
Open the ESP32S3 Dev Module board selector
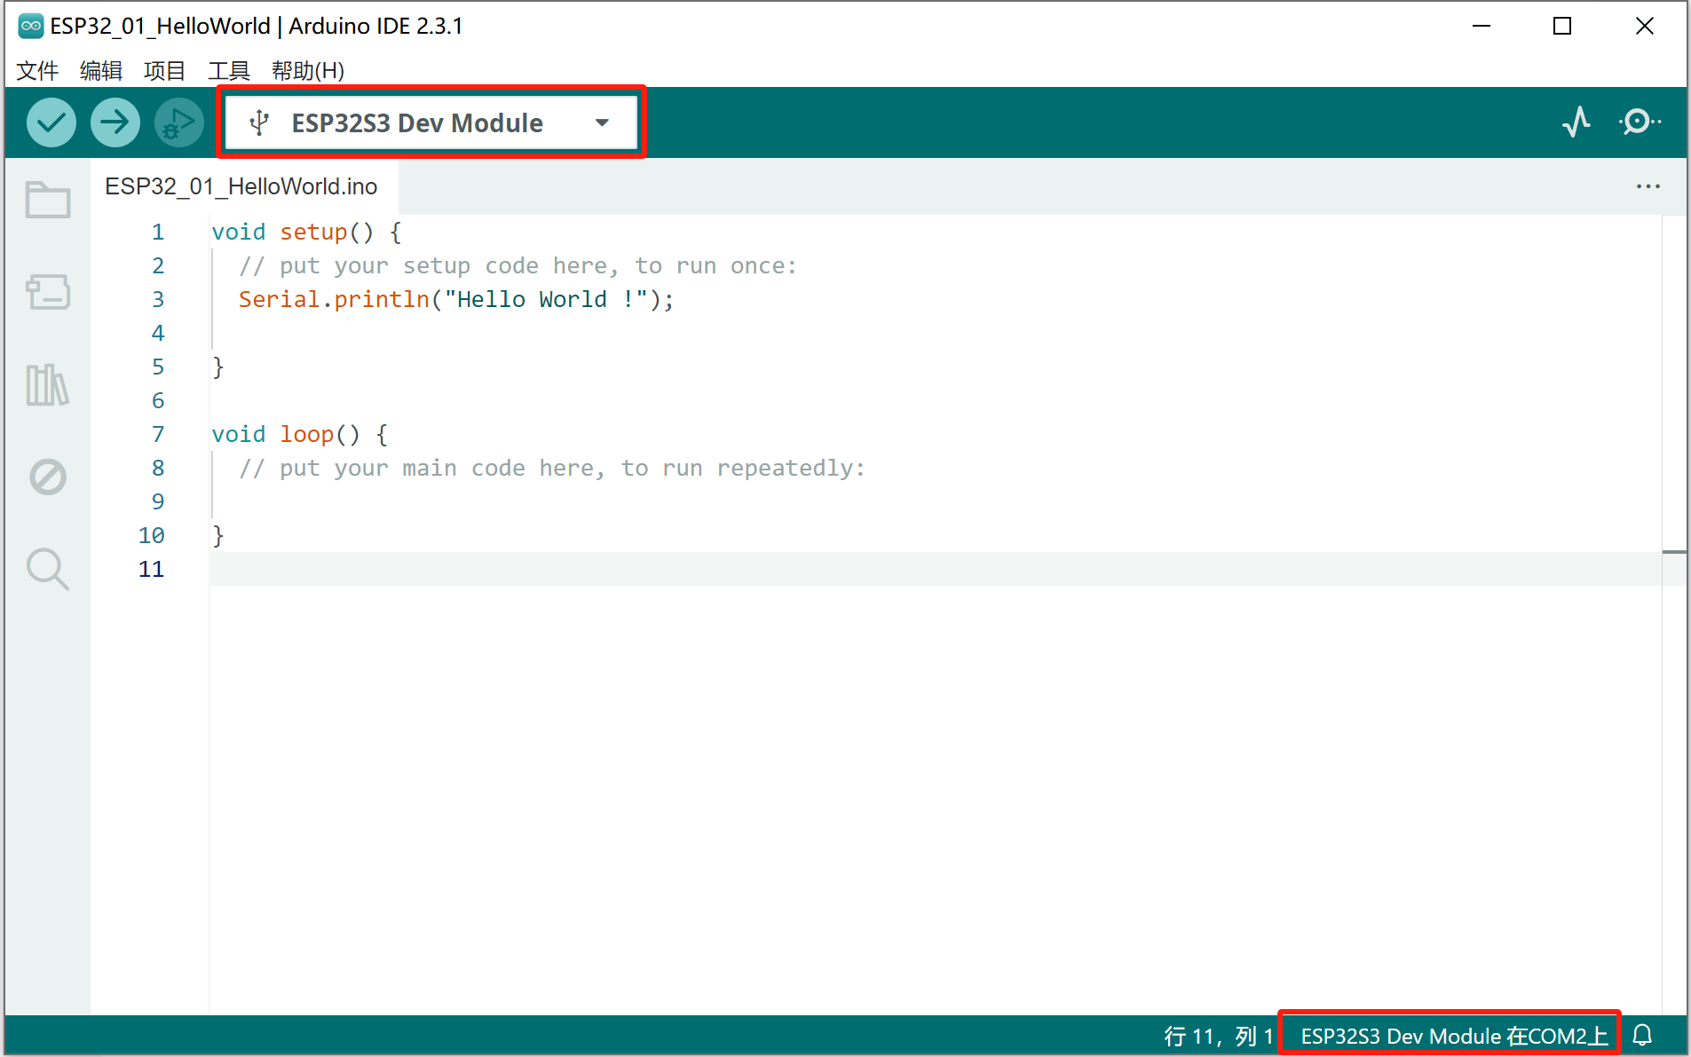[x=416, y=122]
